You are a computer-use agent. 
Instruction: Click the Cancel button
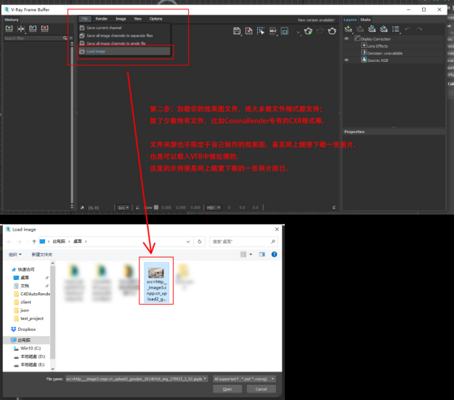[262, 389]
